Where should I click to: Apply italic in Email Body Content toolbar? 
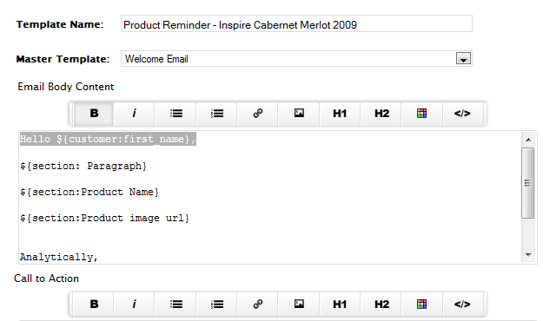[134, 114]
